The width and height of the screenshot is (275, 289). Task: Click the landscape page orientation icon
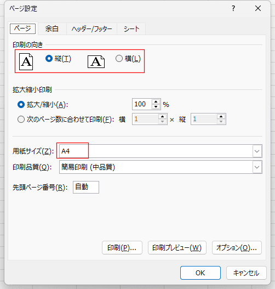[96, 61]
